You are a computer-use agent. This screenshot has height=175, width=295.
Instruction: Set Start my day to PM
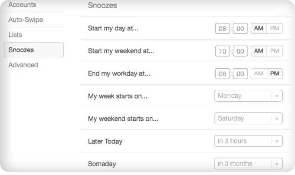(x=275, y=29)
